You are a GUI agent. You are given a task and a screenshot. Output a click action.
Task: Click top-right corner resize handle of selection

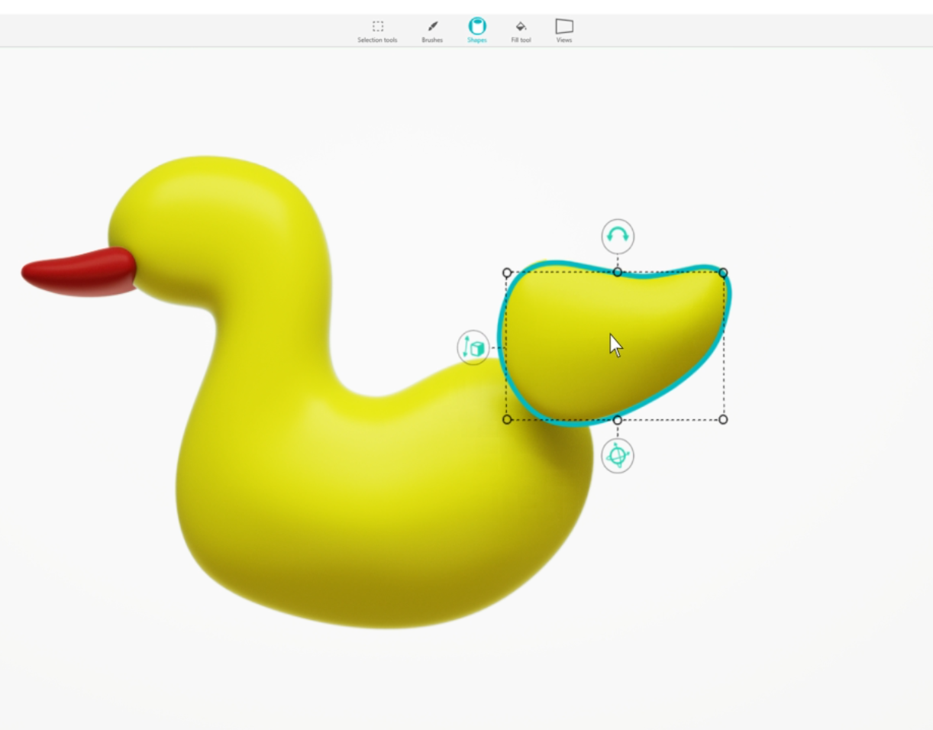723,273
